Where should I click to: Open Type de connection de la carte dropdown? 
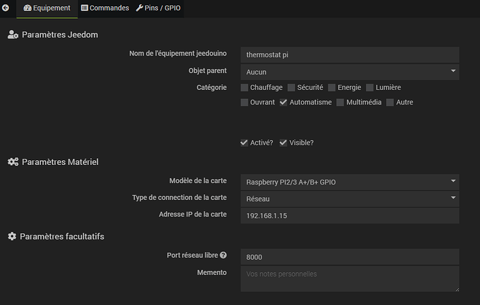(x=349, y=198)
